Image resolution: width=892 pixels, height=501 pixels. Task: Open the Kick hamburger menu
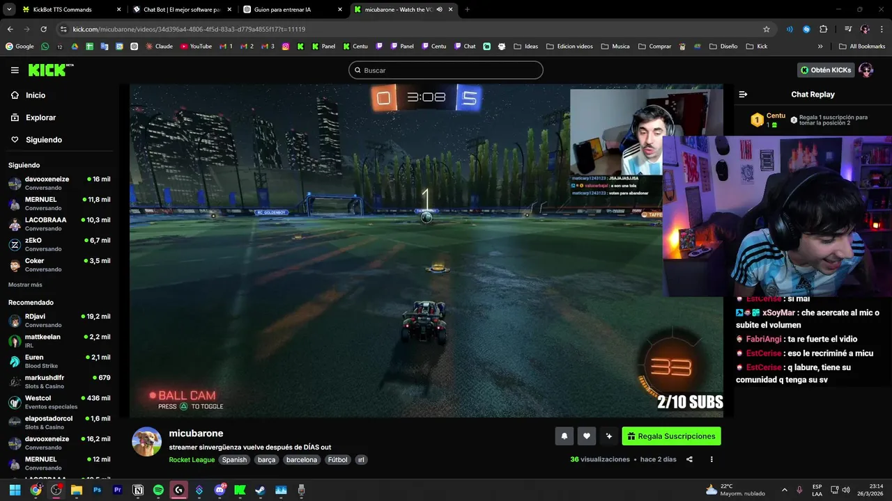pyautogui.click(x=15, y=70)
